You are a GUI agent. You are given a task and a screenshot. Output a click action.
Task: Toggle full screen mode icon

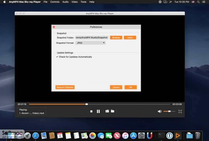180,111
